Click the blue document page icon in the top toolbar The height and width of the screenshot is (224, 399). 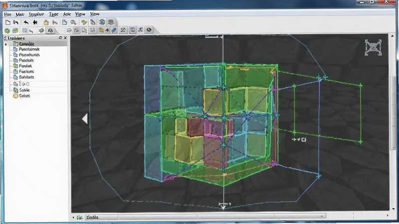tap(64, 22)
